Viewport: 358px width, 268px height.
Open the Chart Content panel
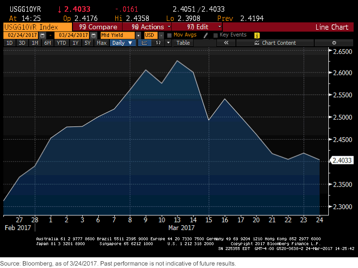(x=275, y=43)
